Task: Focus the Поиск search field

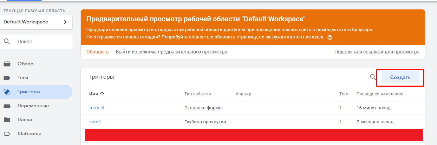Action: [x=36, y=42]
